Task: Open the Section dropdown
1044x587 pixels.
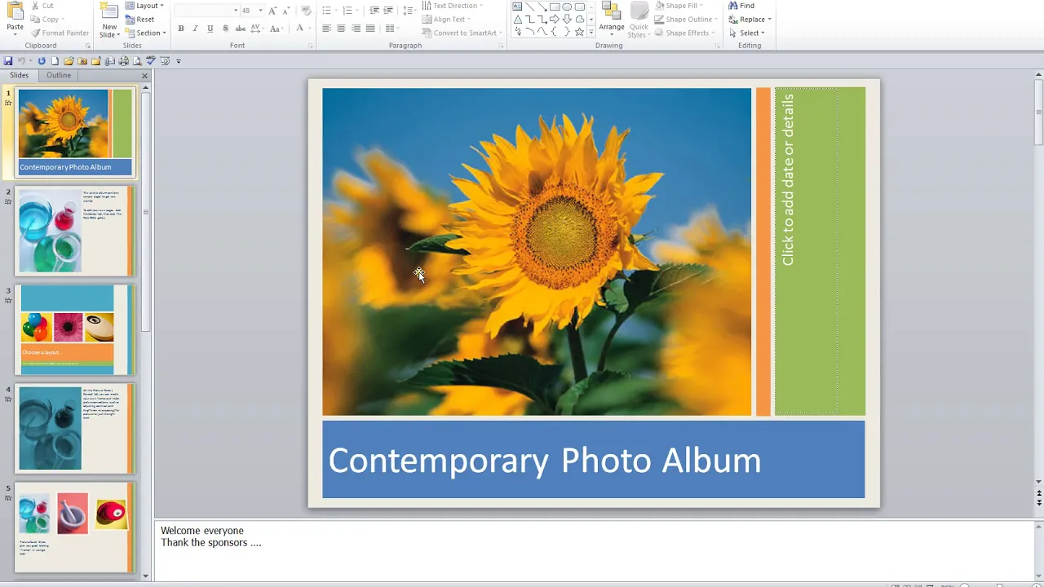Action: pyautogui.click(x=146, y=33)
